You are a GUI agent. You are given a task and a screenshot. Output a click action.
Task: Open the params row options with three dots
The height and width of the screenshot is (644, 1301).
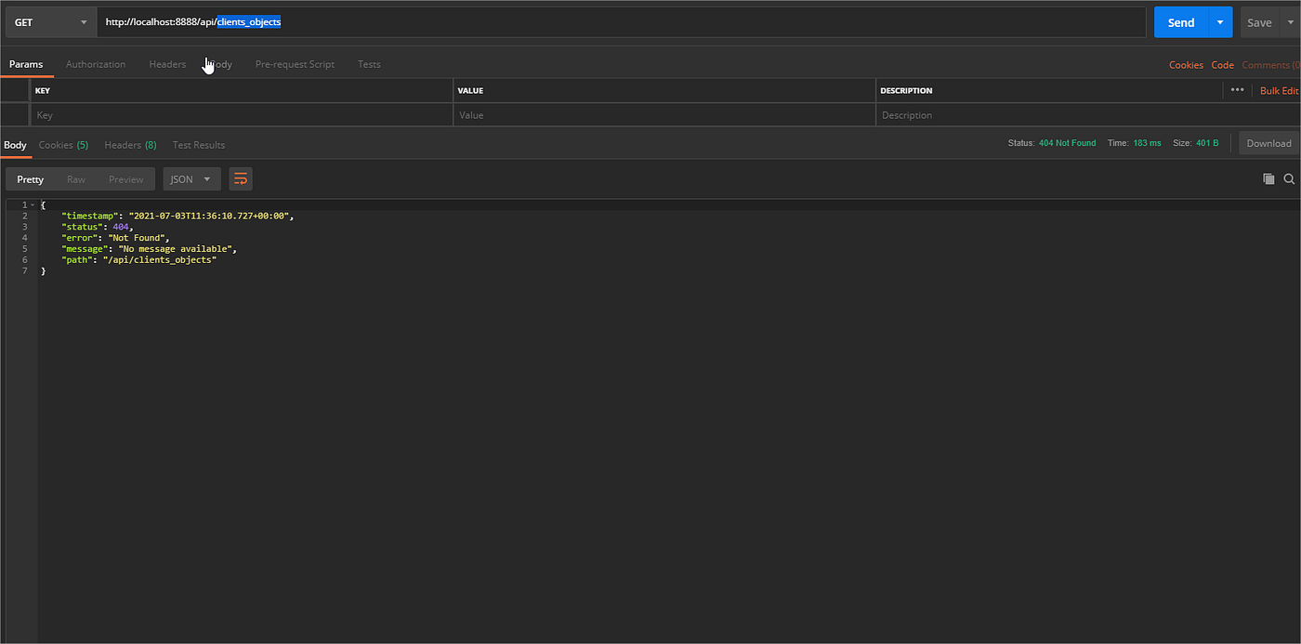(1238, 89)
